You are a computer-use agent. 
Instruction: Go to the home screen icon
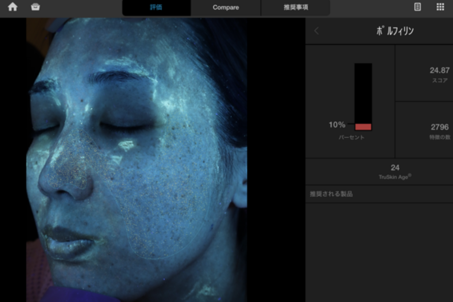[x=13, y=7]
